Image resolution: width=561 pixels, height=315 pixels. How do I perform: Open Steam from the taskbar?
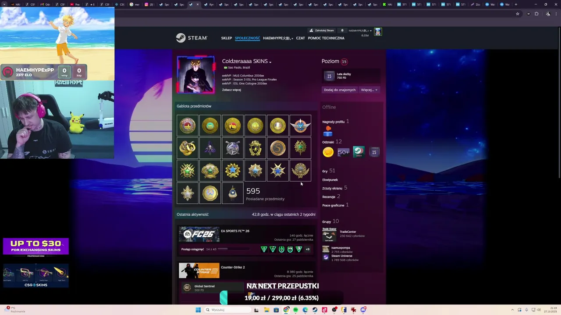click(315, 310)
